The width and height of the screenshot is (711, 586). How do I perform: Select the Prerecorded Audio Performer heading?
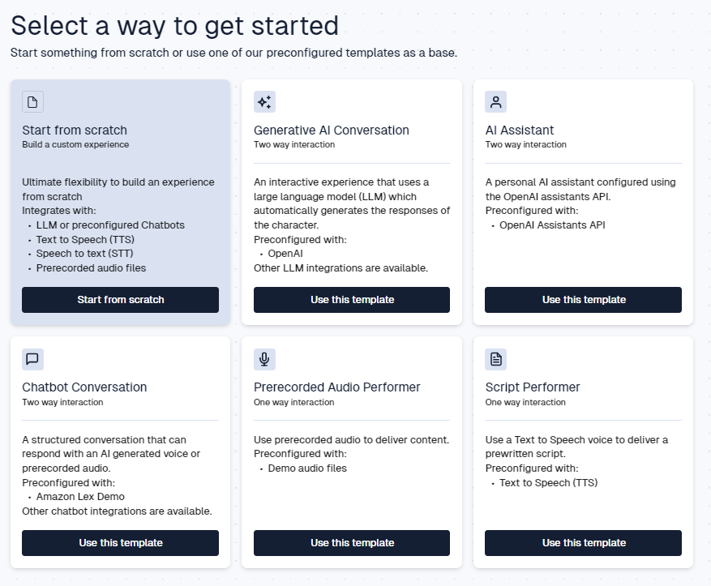(337, 387)
